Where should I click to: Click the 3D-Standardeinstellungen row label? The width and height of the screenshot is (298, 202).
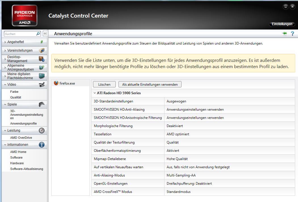113,101
